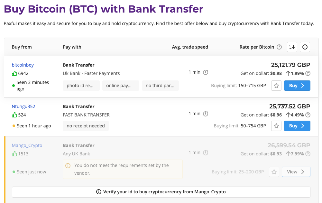Click 'Verify your id' banner for Mango_Crypto
The height and width of the screenshot is (203, 322).
161,192
